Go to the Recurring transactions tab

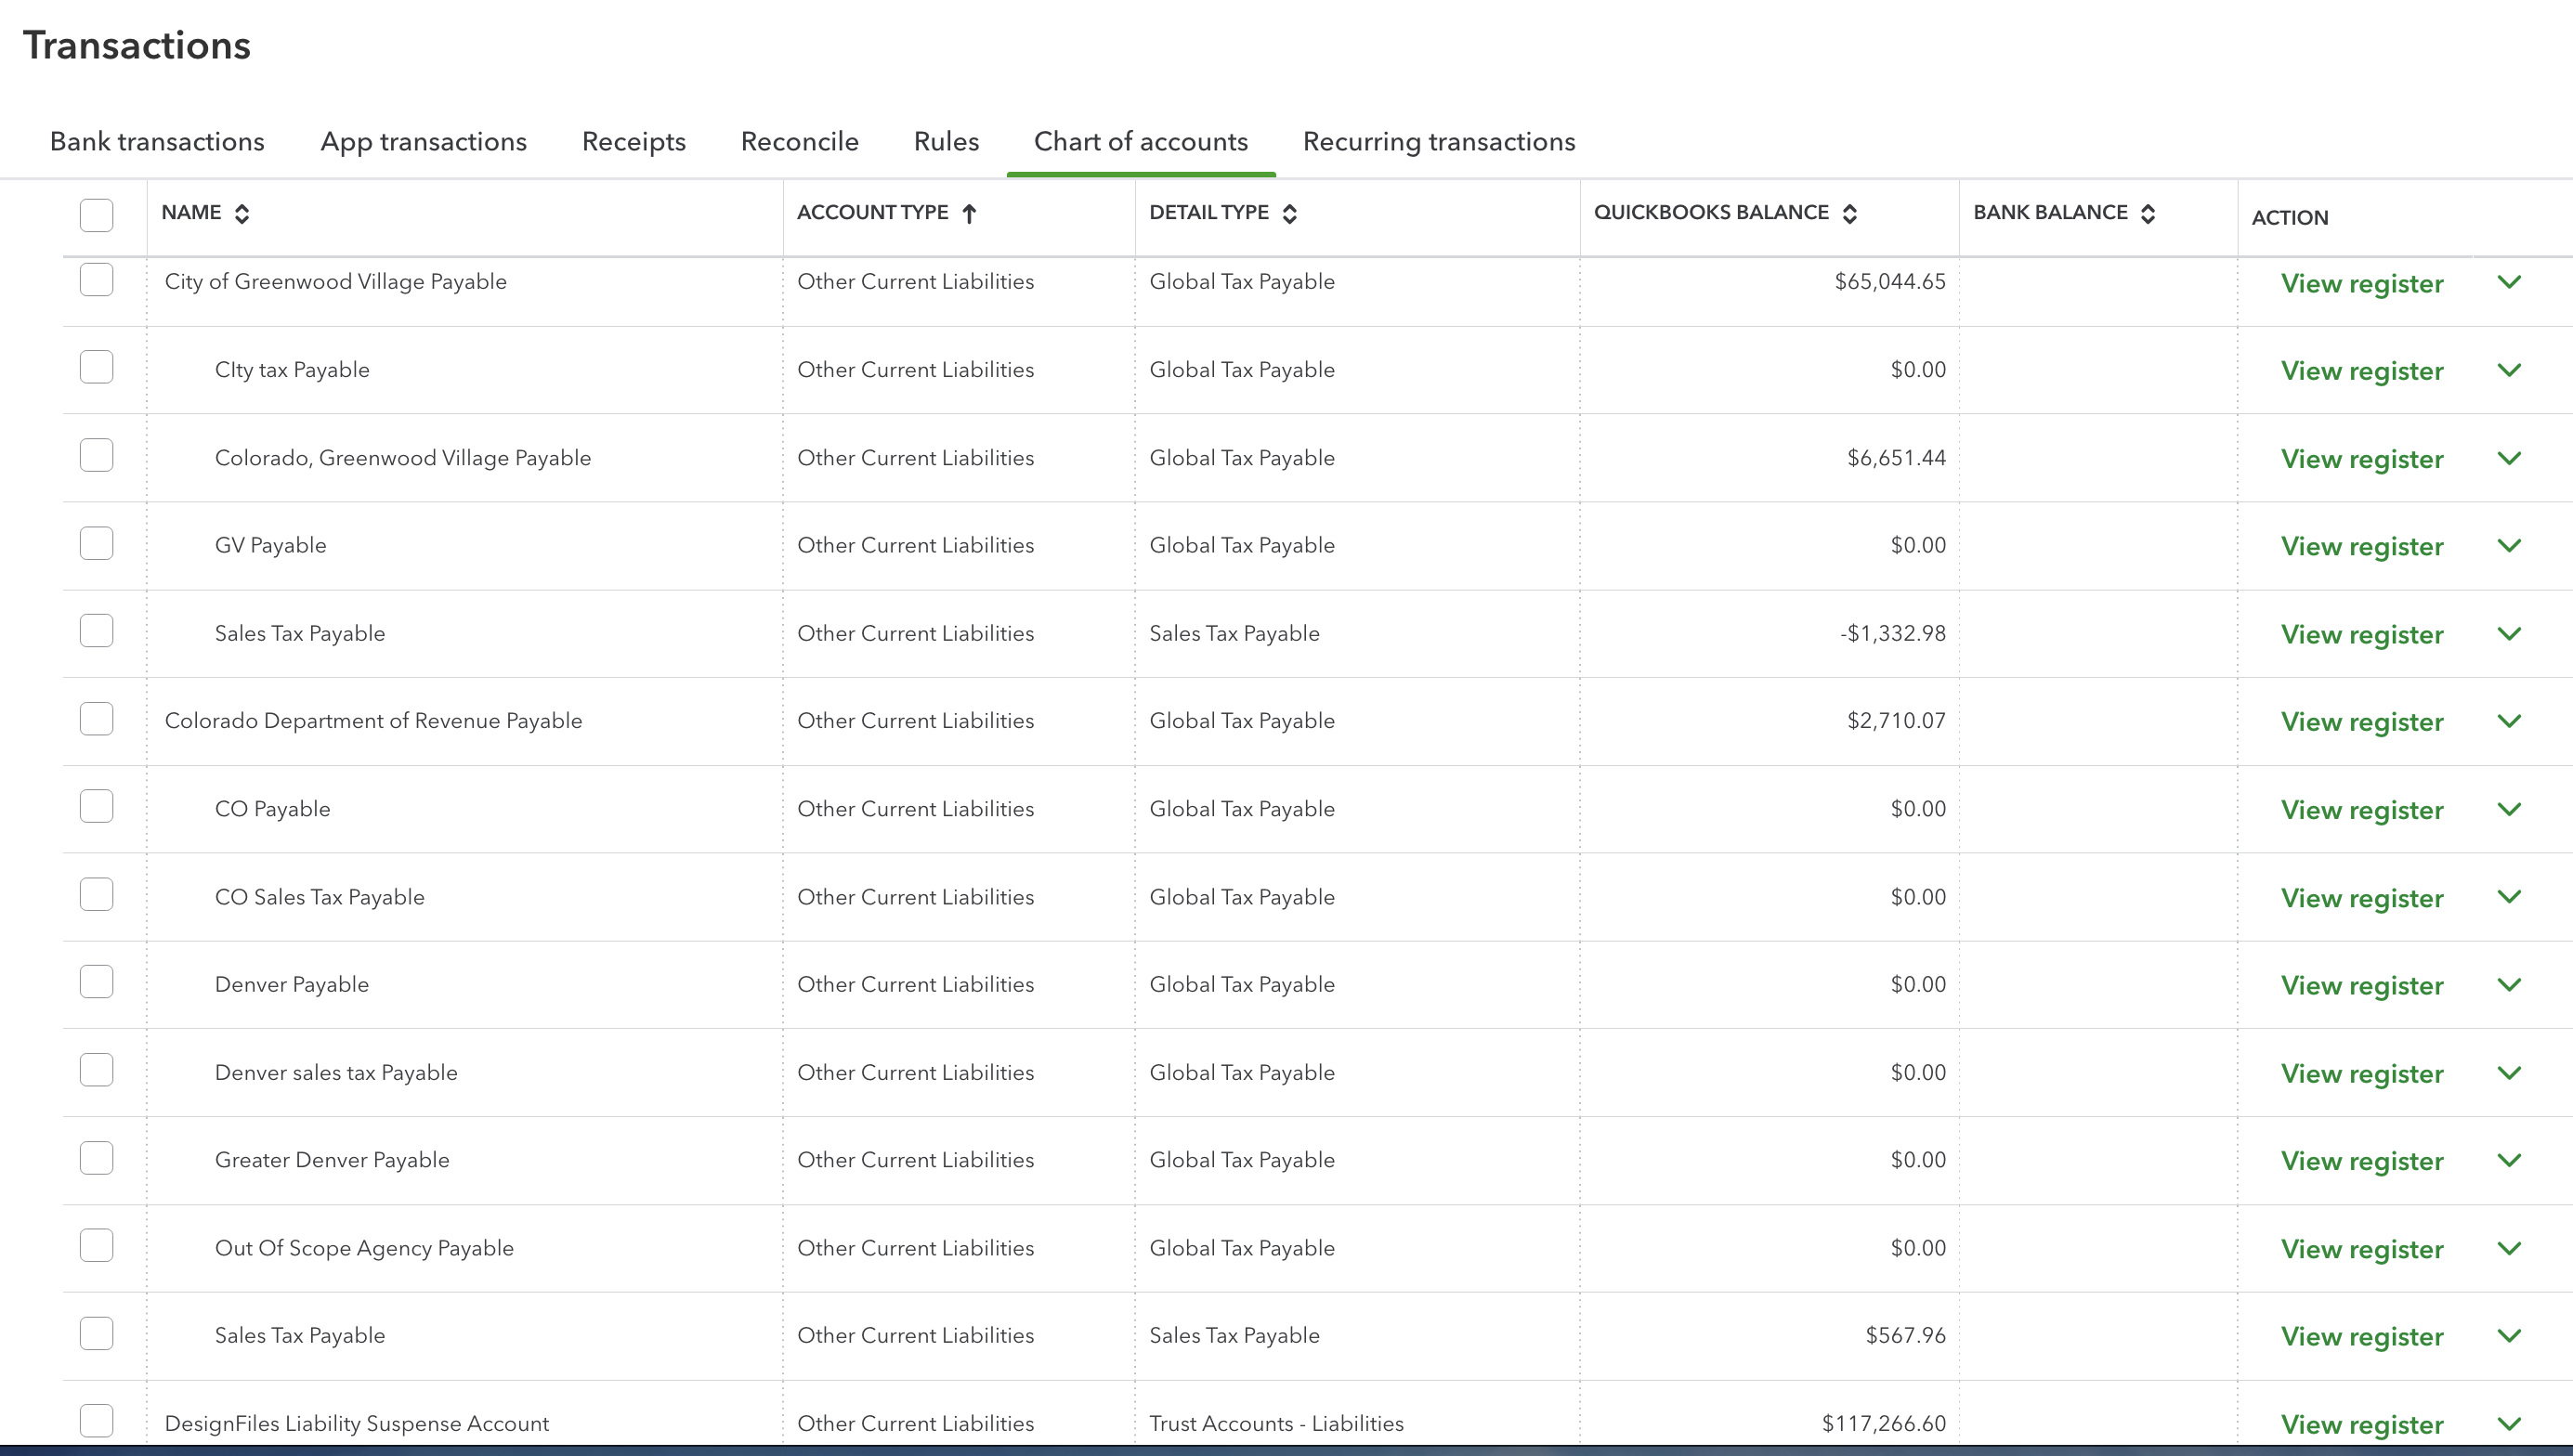click(x=1438, y=141)
